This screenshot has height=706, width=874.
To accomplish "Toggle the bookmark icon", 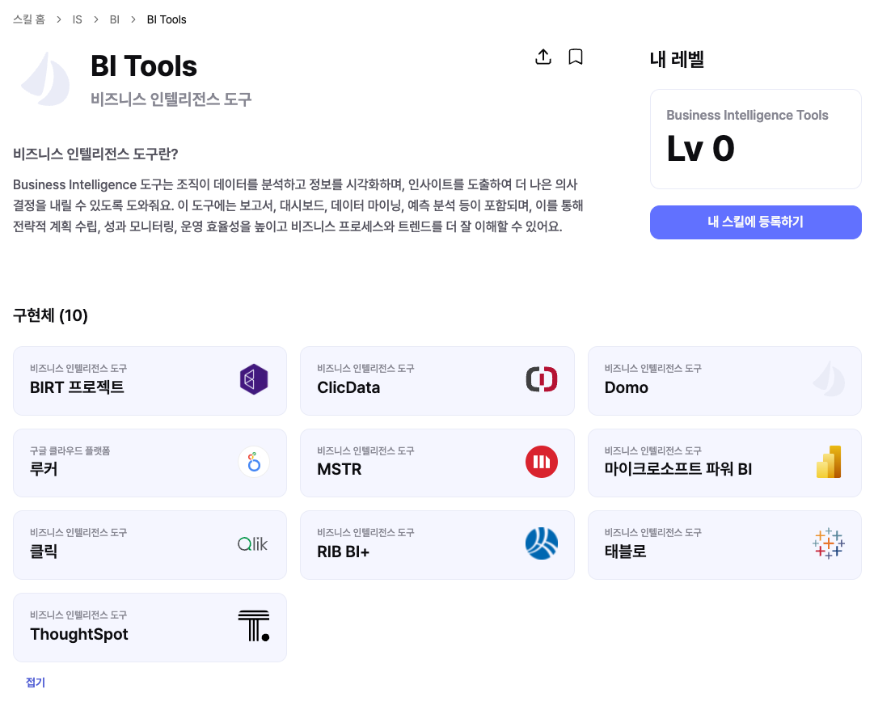I will tap(576, 57).
